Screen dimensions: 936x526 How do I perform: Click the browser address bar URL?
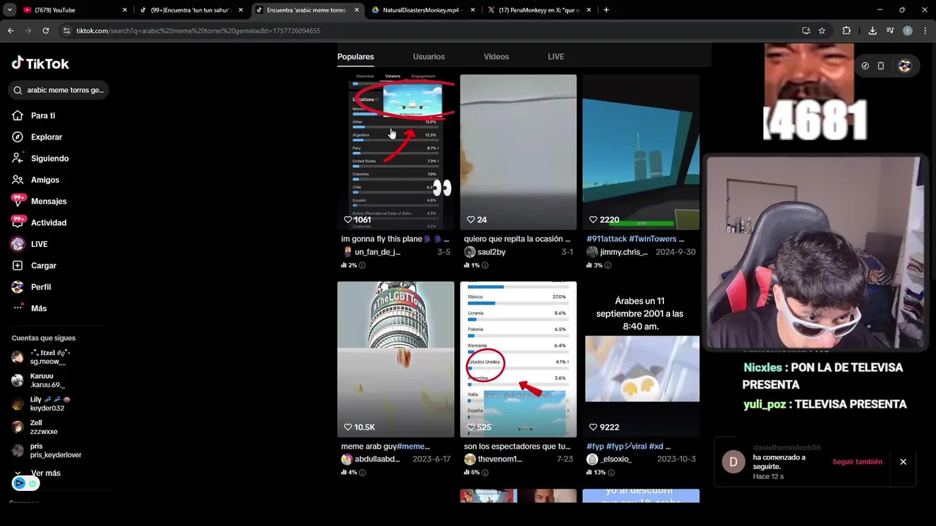(x=198, y=31)
